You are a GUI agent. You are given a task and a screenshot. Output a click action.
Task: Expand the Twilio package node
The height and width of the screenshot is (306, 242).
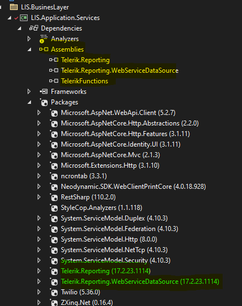pos(39,292)
